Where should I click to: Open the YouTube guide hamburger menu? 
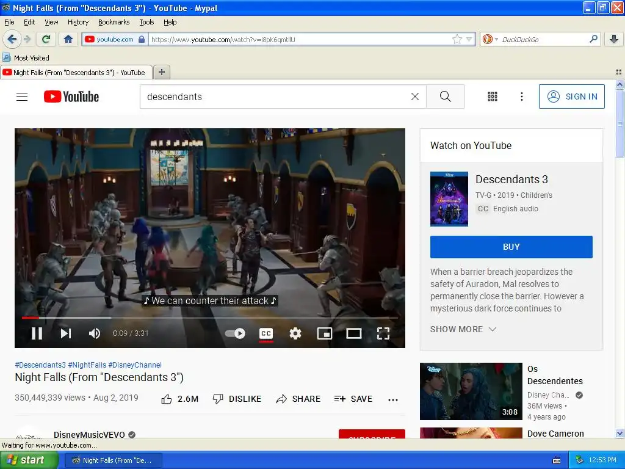[22, 96]
